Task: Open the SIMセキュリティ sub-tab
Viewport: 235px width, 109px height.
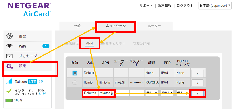Action: click(x=112, y=44)
